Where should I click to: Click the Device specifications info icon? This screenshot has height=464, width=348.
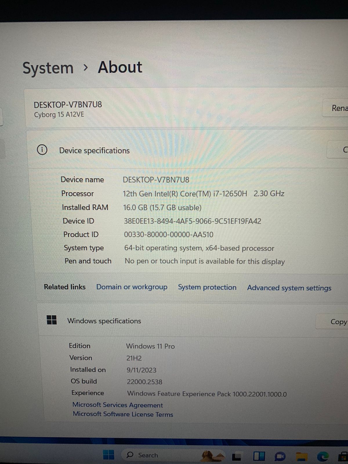[x=42, y=150]
